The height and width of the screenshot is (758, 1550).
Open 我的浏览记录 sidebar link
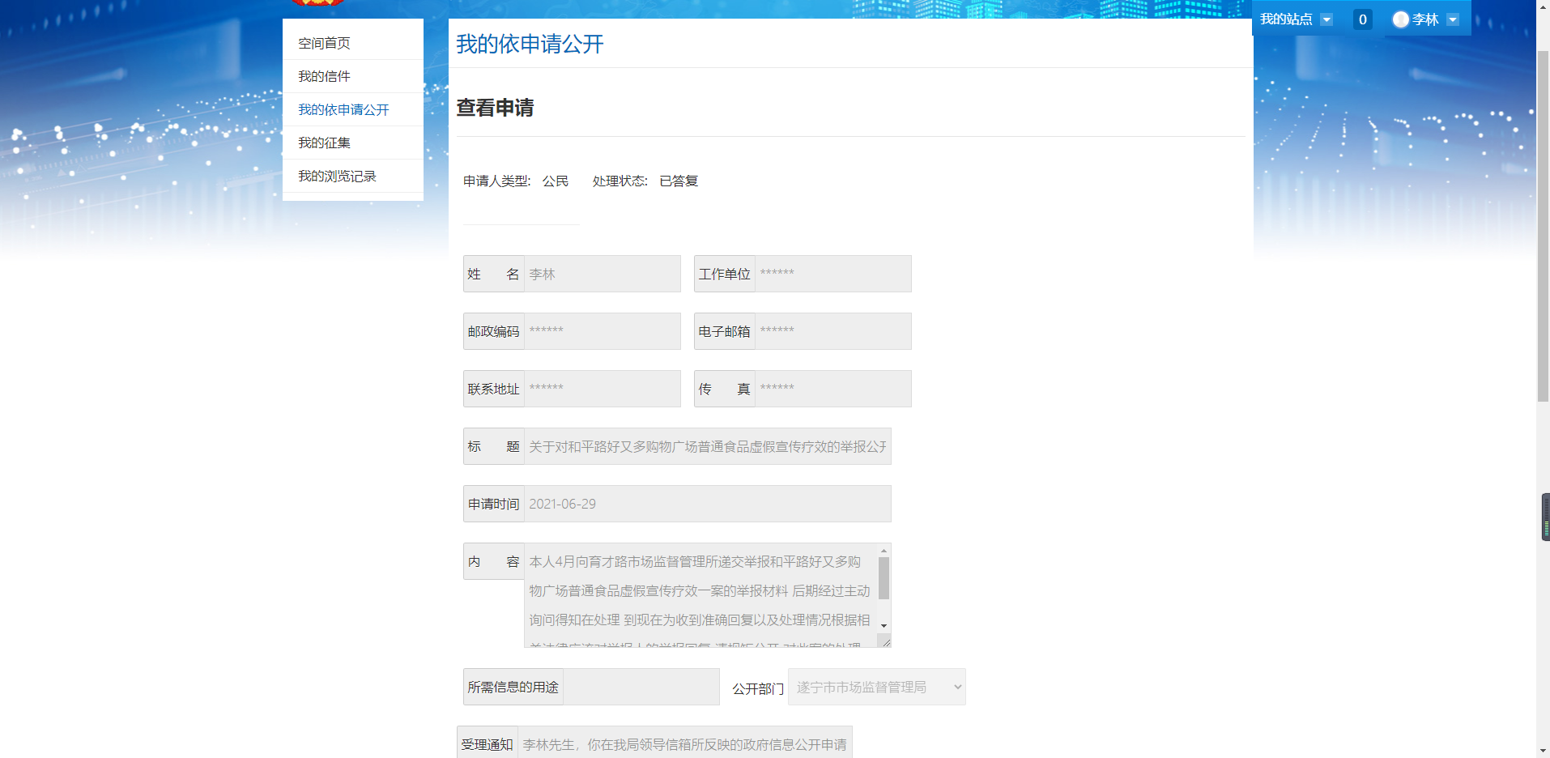[337, 176]
